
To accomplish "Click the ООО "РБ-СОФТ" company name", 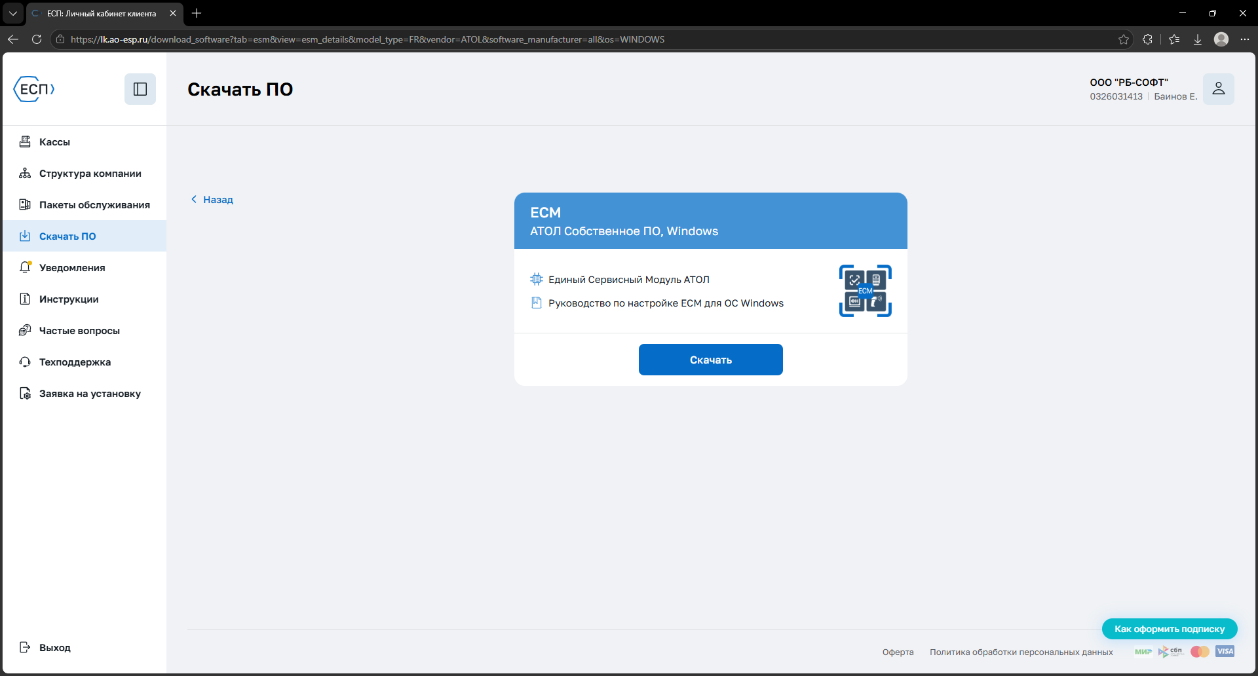I will 1129,83.
